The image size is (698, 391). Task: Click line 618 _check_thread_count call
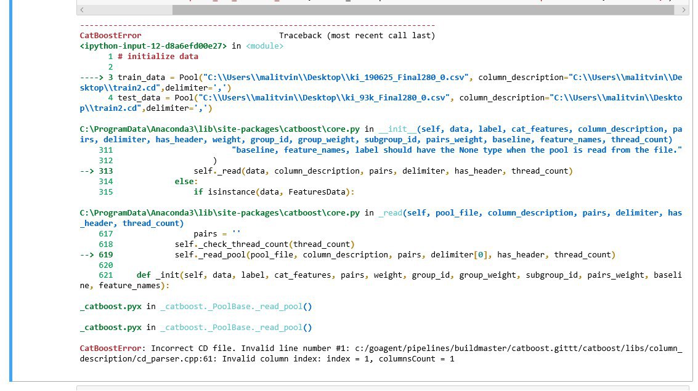(264, 244)
